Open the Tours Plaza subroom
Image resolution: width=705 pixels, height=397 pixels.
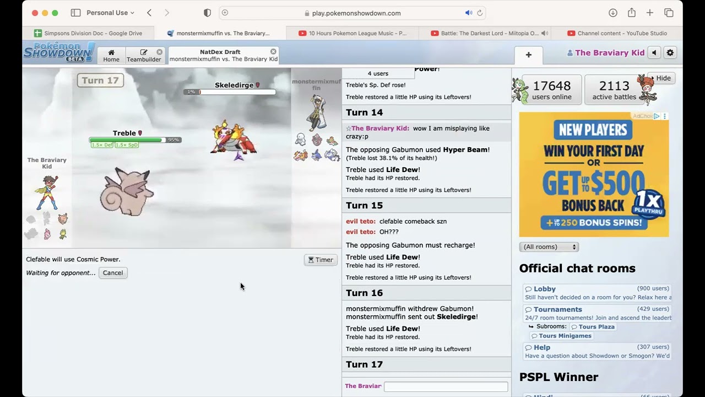[x=593, y=327]
